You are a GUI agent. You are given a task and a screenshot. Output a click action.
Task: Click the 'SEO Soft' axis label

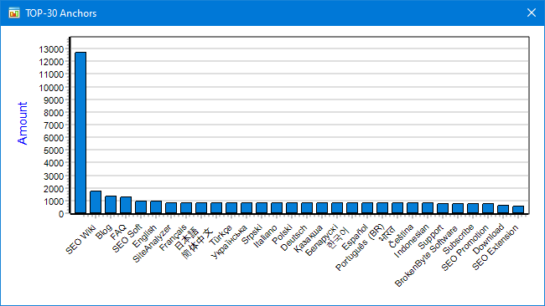click(127, 238)
